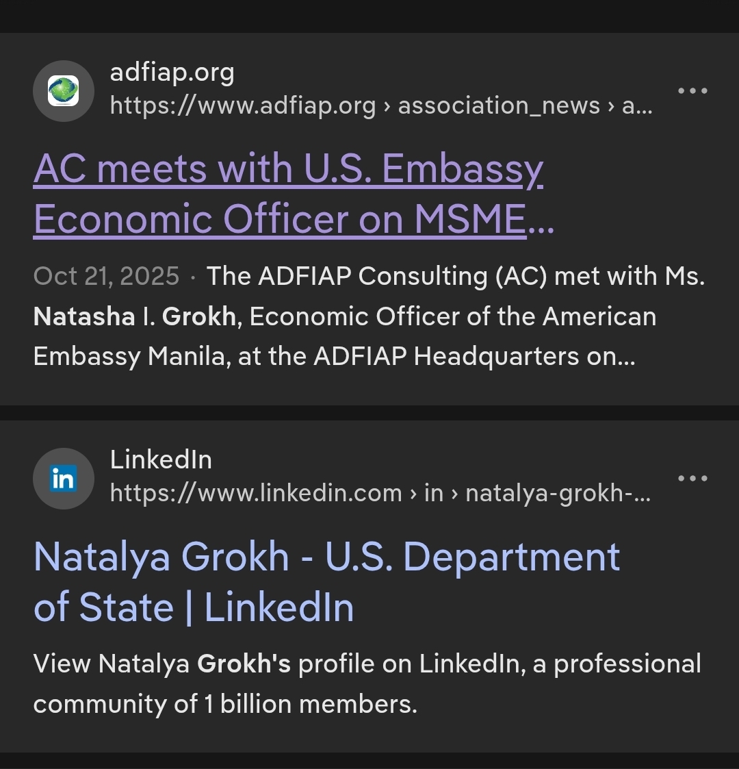Click the www.adfiap.org URL text

pos(243,105)
